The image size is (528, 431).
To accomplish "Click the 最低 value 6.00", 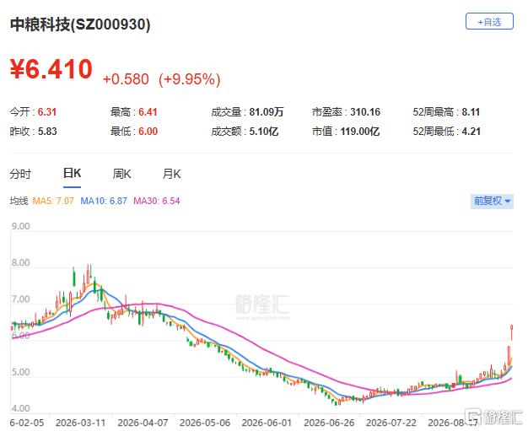I will pos(148,132).
